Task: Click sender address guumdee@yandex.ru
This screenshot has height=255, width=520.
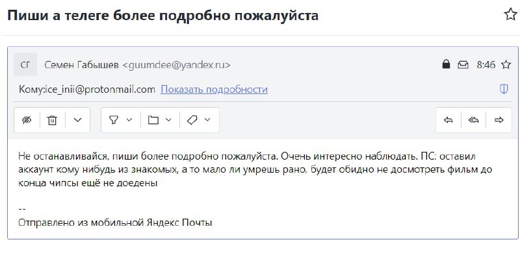Action: pos(176,66)
